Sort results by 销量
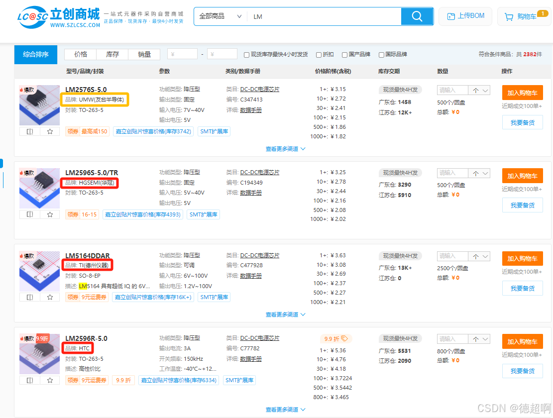 click(144, 54)
